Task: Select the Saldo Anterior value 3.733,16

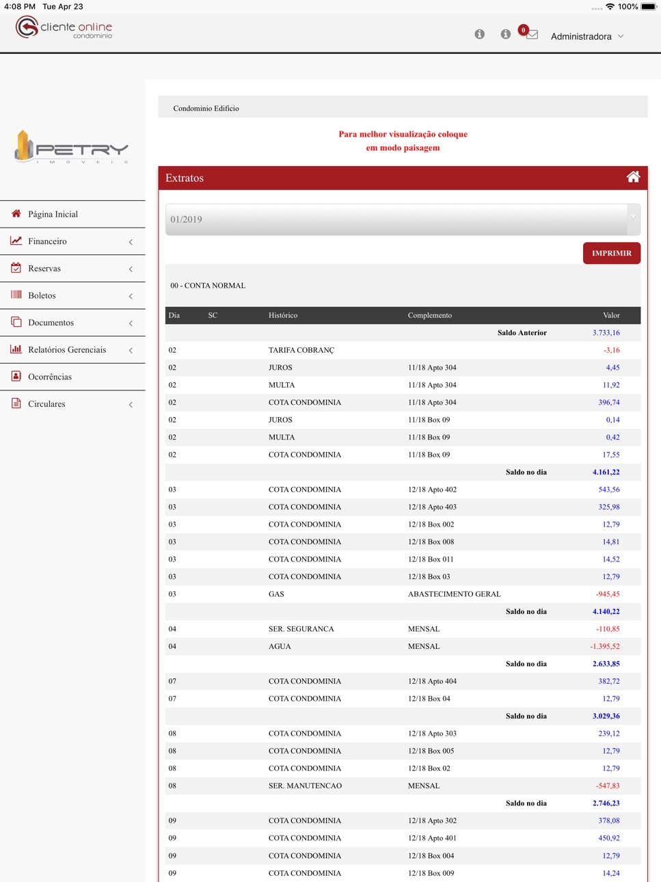Action: pos(606,333)
